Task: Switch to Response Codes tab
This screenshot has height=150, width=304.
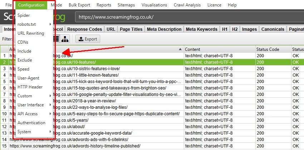Action: pos(84,29)
